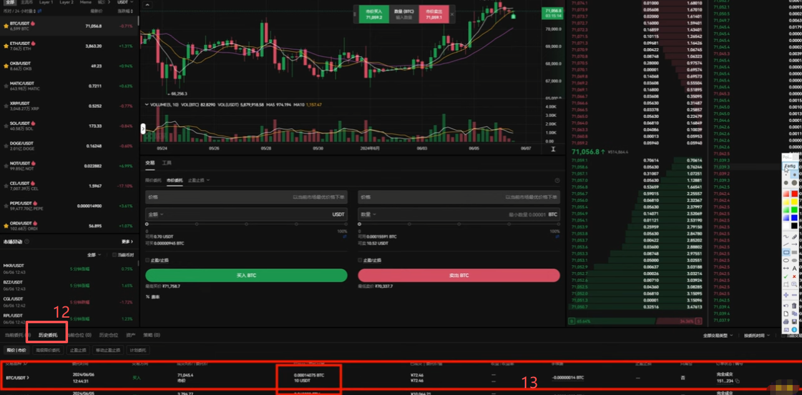
Task: Click the flame icon next to PEPE/USDT
Action: (34, 203)
